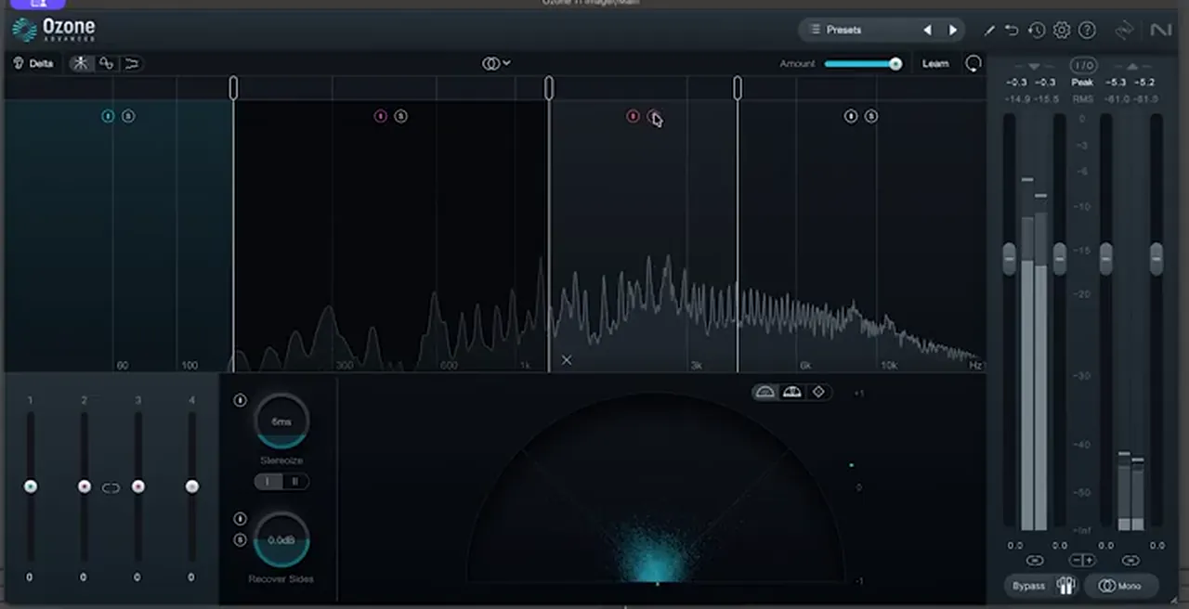This screenshot has height=609, width=1189.
Task: Toggle band 4 power button
Action: coord(851,116)
